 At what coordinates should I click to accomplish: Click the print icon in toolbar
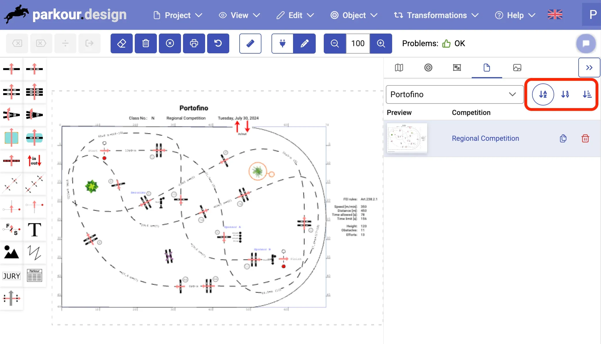[194, 43]
